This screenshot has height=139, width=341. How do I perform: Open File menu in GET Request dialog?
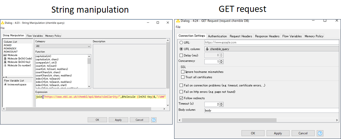click(178, 27)
